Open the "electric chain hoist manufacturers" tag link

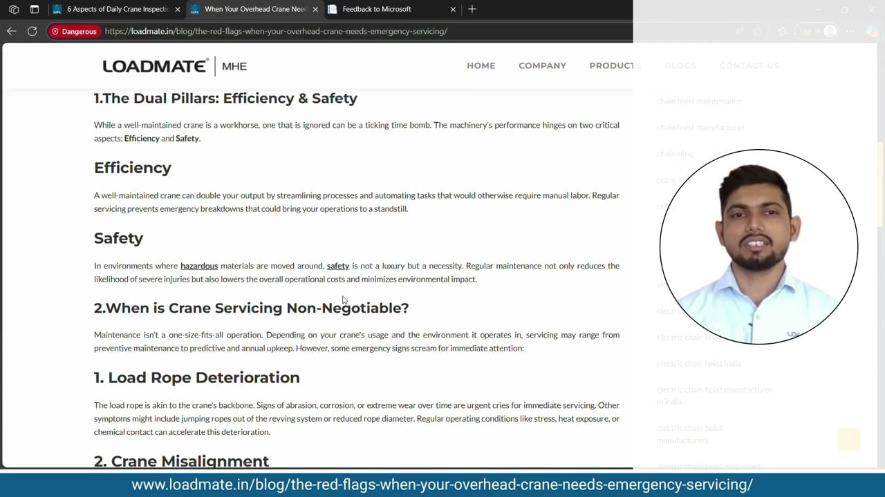(689, 434)
